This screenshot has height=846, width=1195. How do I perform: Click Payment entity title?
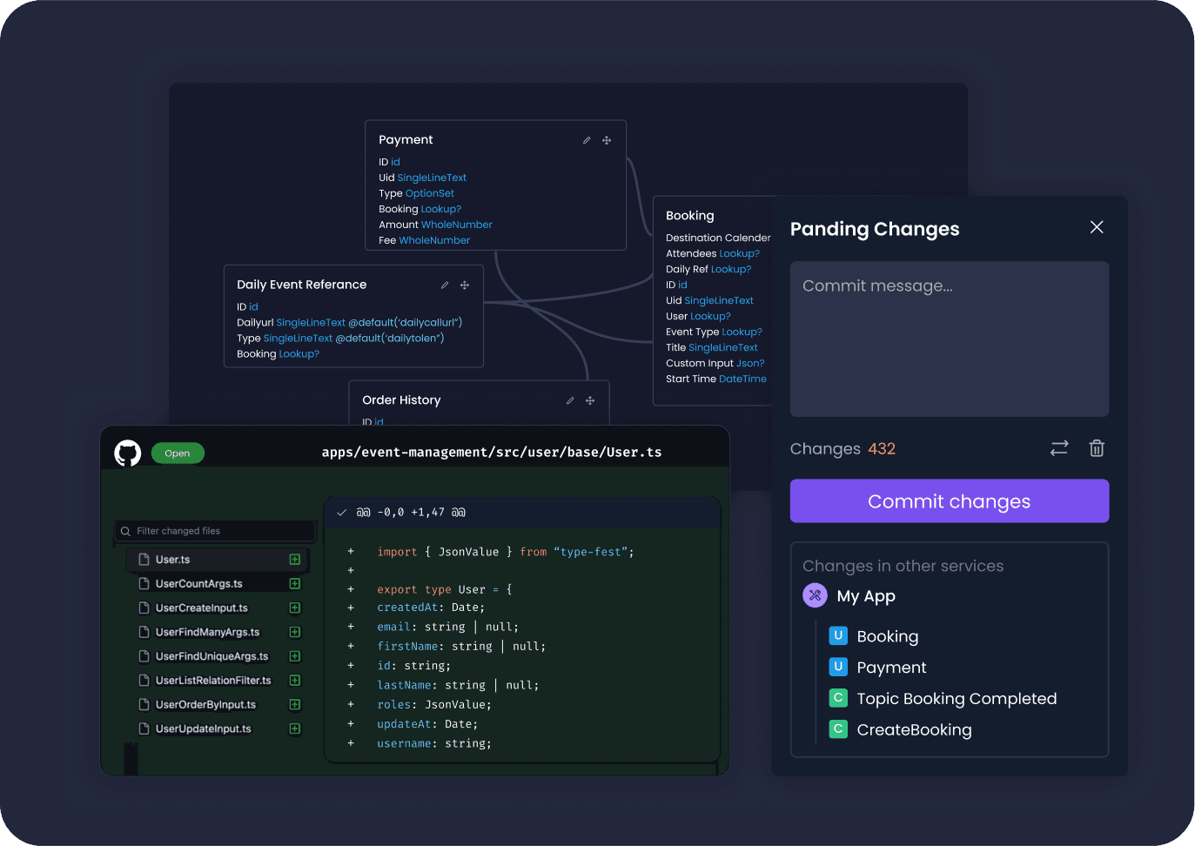[x=406, y=140]
